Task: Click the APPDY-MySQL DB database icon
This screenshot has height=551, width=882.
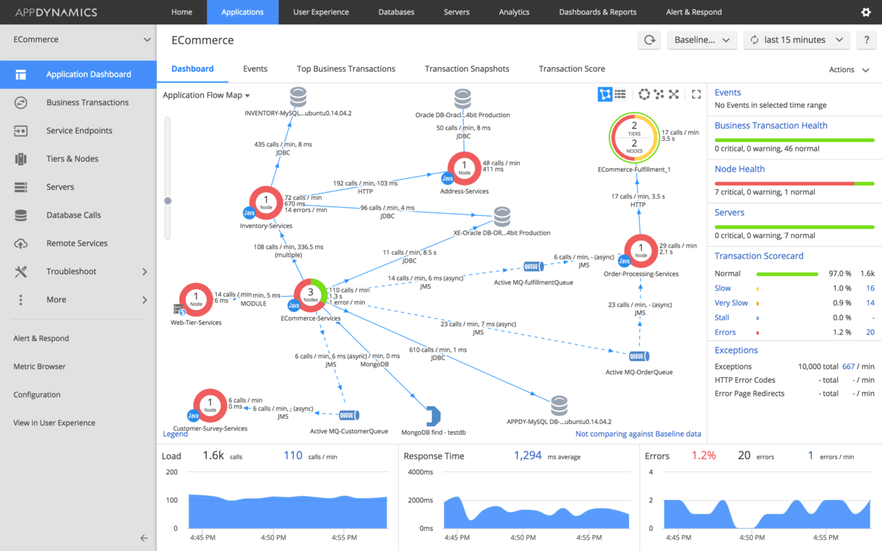Action: [x=559, y=406]
